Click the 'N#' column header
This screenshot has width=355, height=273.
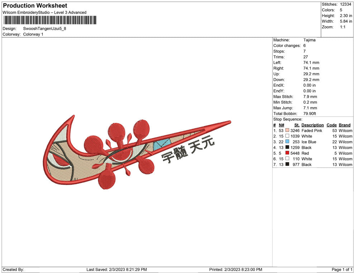tap(281, 125)
